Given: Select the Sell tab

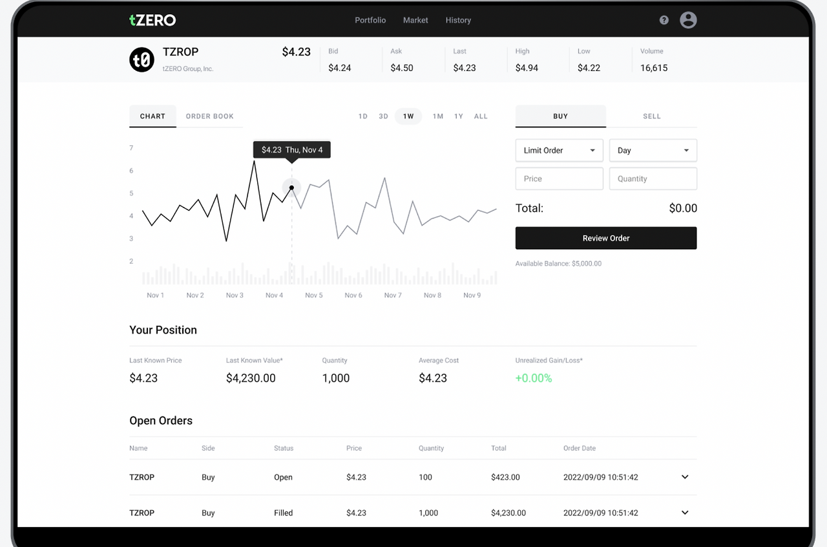Looking at the screenshot, I should pos(652,116).
